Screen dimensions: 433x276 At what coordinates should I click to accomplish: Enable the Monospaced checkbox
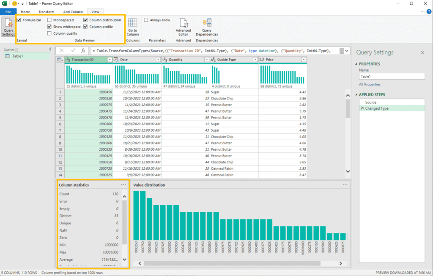(x=49, y=20)
